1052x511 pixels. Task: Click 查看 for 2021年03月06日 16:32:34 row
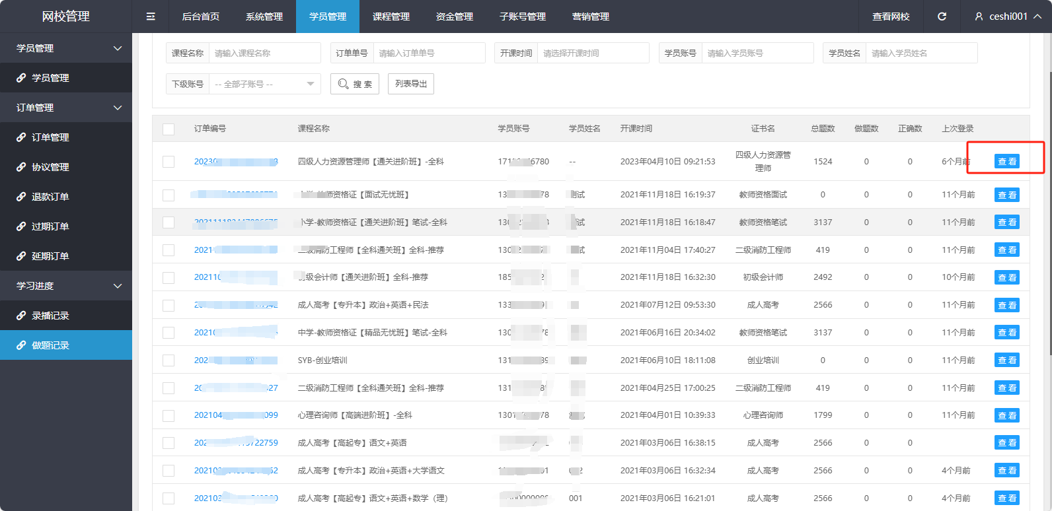coord(1007,471)
